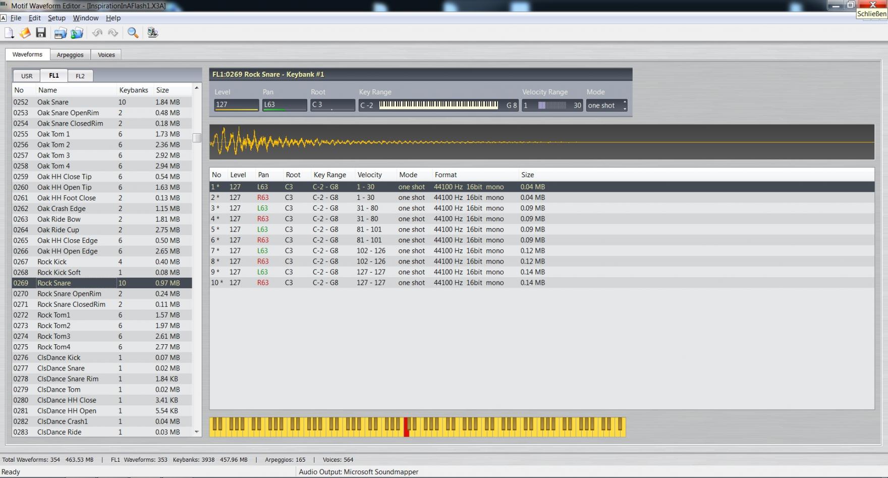Select waveform 0267 Rock Kick

(102, 261)
